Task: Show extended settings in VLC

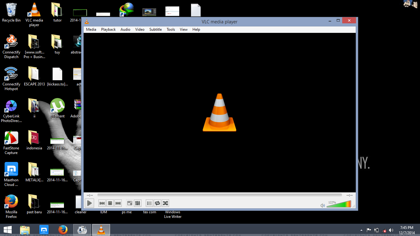Action: pyautogui.click(x=138, y=203)
